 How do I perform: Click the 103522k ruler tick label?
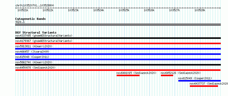coord(48,10)
